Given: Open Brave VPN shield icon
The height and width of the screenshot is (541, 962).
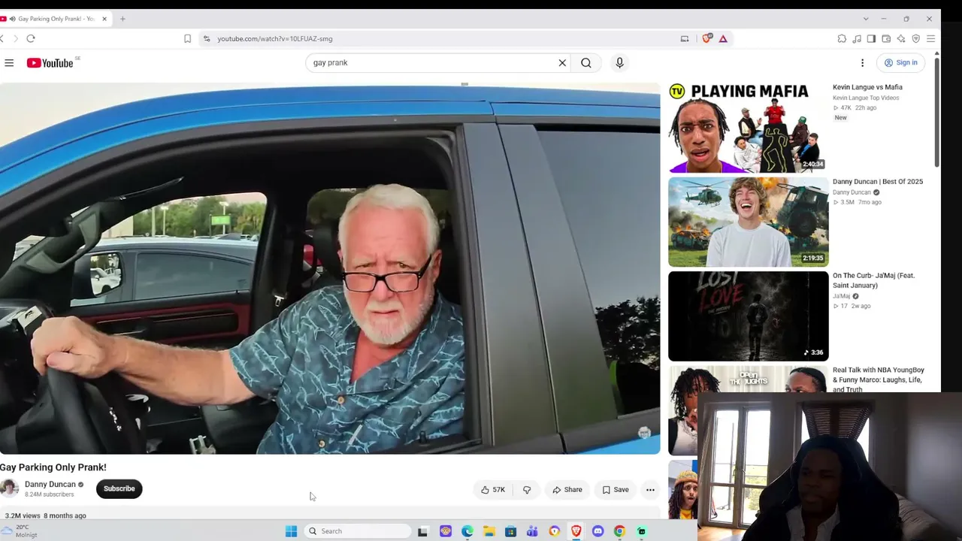Looking at the screenshot, I should click(915, 38).
